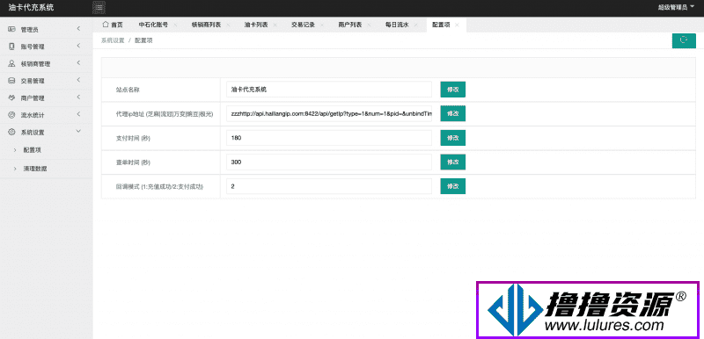Screen dimensions: 704x339
Task: Close the 商户列表 tab
Action: (x=369, y=25)
